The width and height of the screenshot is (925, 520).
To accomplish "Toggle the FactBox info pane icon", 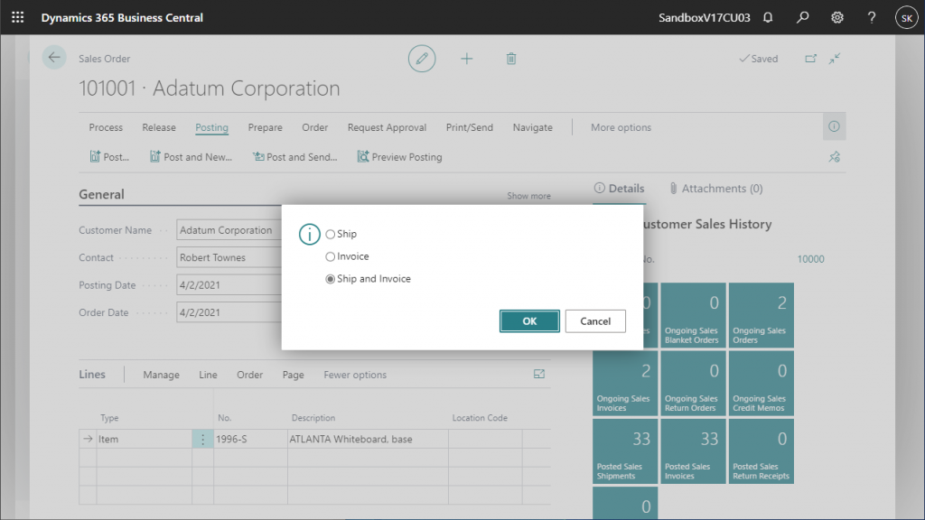I will pos(834,126).
